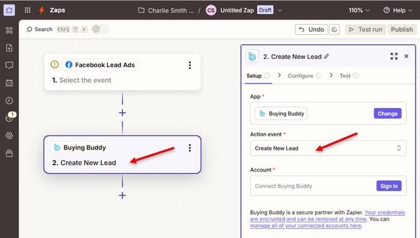420x238 pixels.
Task: Open the Help menu
Action: (398, 11)
